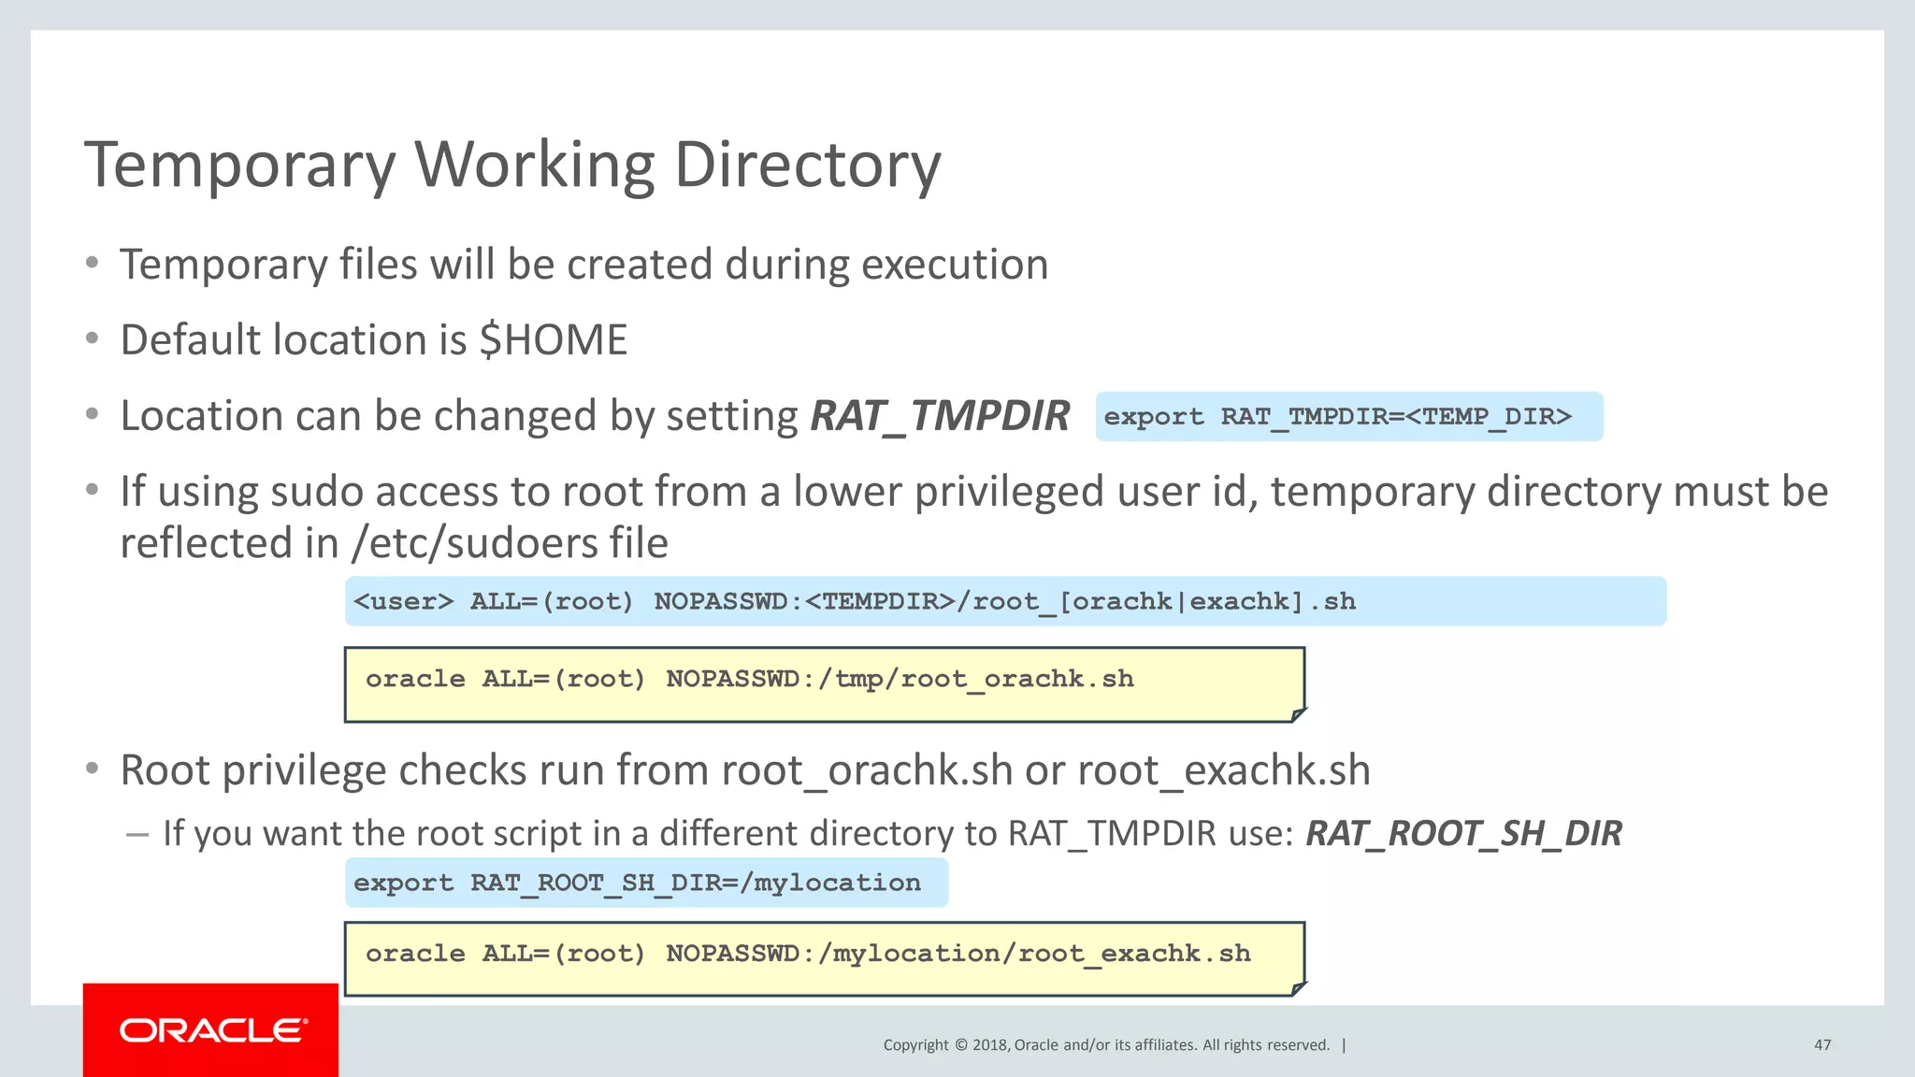Click the bullet starting 'If using sudo access to root'

tap(974, 517)
